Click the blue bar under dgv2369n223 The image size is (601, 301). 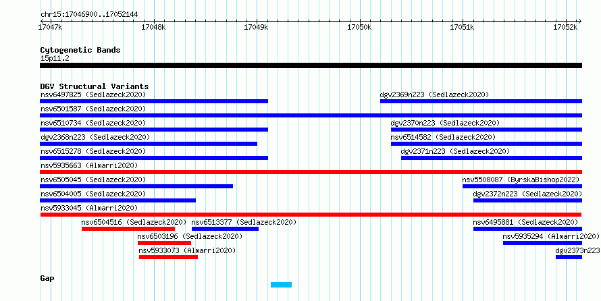(481, 101)
